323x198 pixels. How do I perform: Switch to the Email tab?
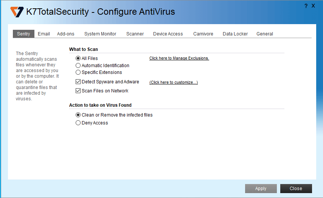[44, 34]
